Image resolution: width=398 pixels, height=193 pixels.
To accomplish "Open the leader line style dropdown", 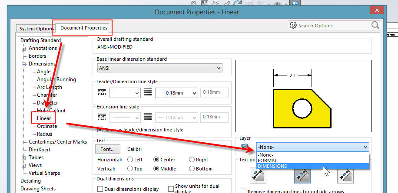I will [x=125, y=93].
